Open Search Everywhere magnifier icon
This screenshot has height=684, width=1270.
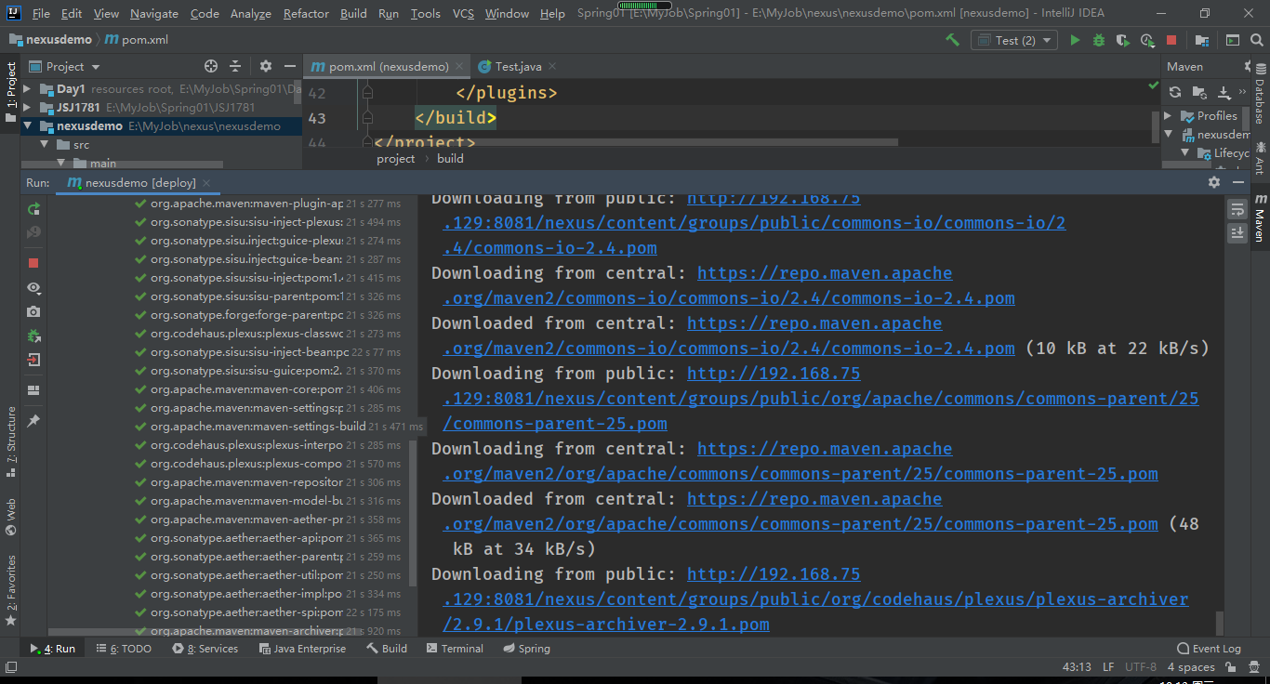pyautogui.click(x=1256, y=40)
